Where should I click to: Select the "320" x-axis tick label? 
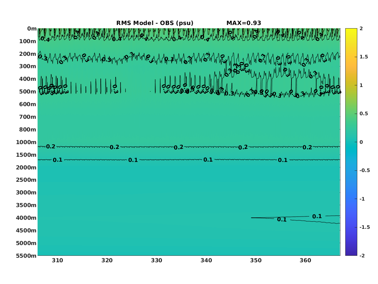(x=107, y=260)
